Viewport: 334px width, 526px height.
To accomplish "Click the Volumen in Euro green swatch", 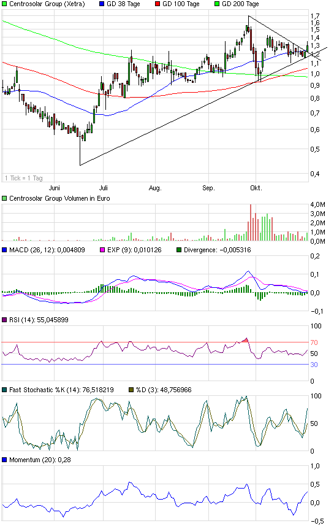I will 4,199.
